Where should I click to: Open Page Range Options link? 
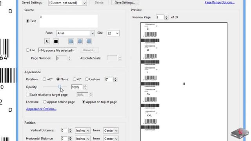(220, 2)
